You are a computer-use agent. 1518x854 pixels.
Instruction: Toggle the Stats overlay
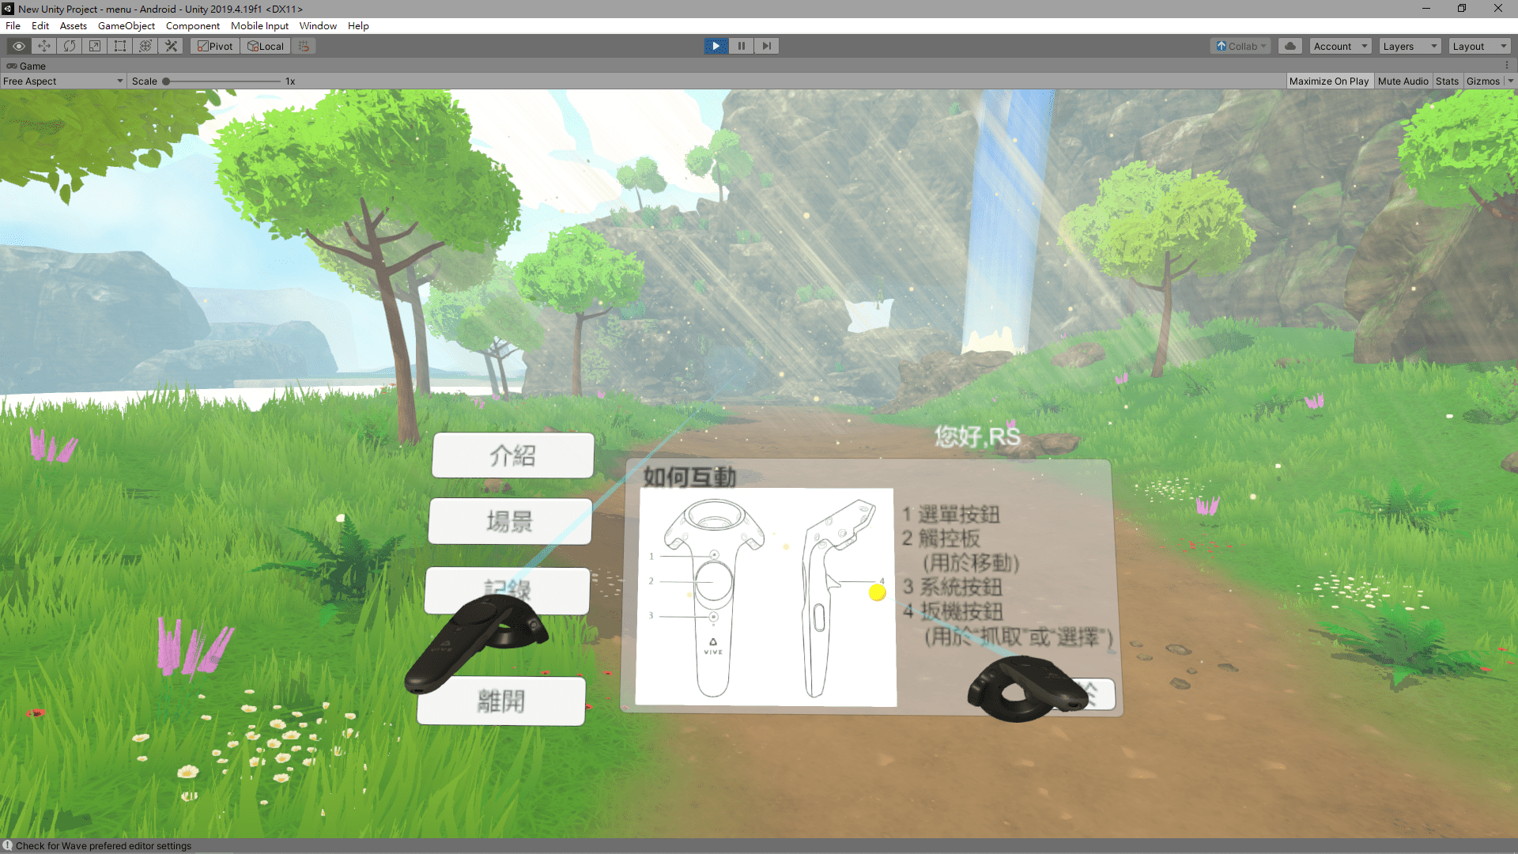[1447, 81]
